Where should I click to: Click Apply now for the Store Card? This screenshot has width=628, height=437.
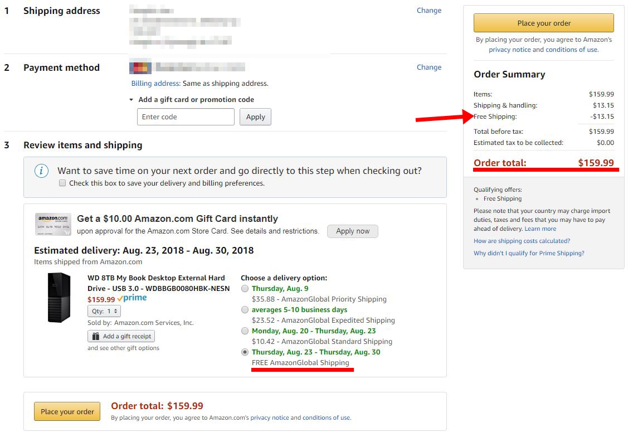(352, 231)
